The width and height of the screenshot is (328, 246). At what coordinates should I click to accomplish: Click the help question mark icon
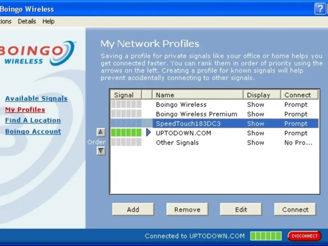[320, 9]
